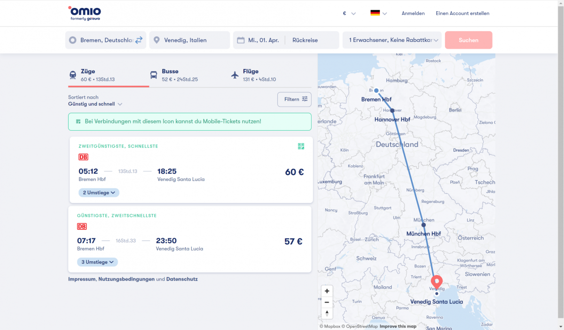564x330 pixels.
Task: Open the Filtern options
Action: pos(294,99)
